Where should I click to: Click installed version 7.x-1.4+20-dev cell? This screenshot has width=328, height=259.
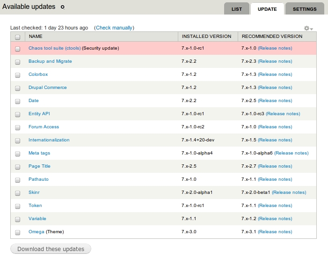[198, 140]
